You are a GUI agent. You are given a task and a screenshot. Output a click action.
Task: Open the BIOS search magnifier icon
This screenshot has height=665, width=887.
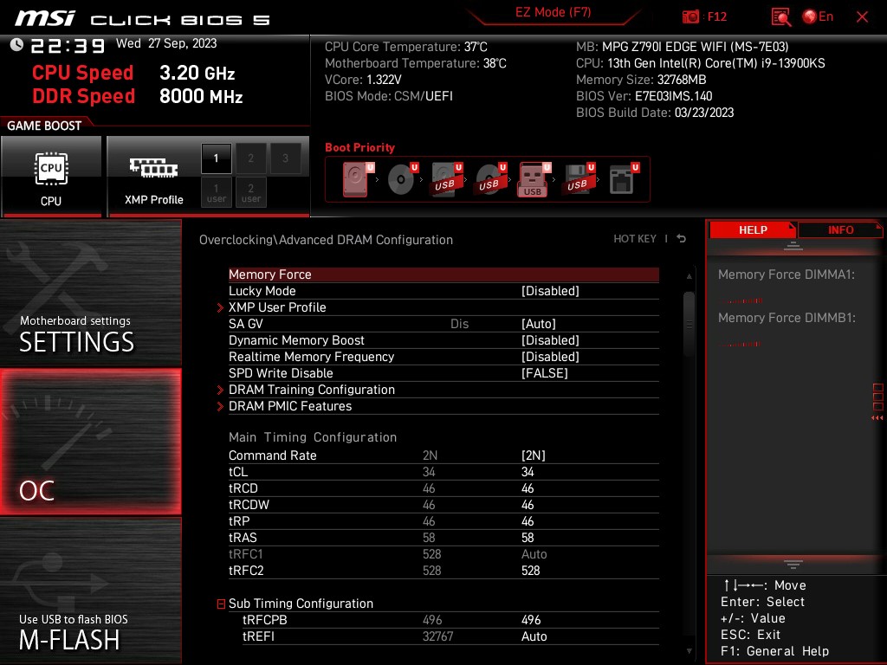tap(780, 17)
